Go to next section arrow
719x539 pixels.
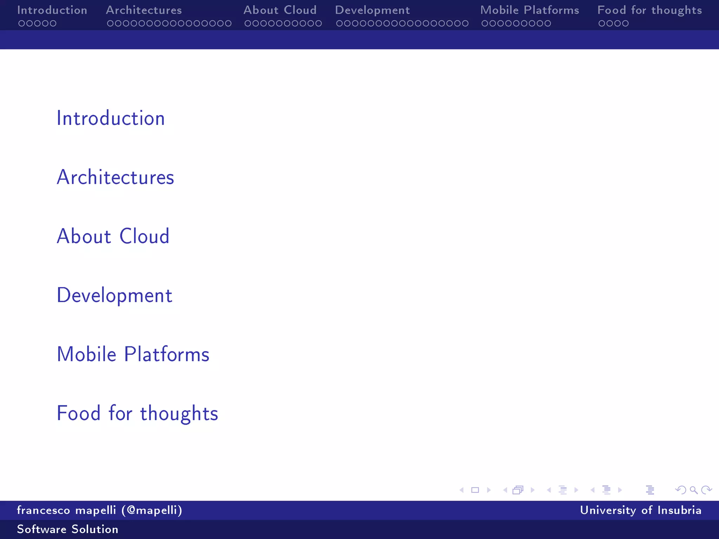(620, 490)
